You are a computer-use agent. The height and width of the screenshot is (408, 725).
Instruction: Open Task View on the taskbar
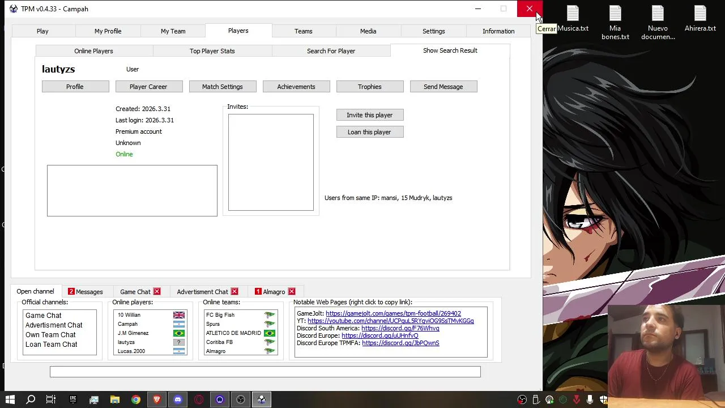tap(51, 399)
